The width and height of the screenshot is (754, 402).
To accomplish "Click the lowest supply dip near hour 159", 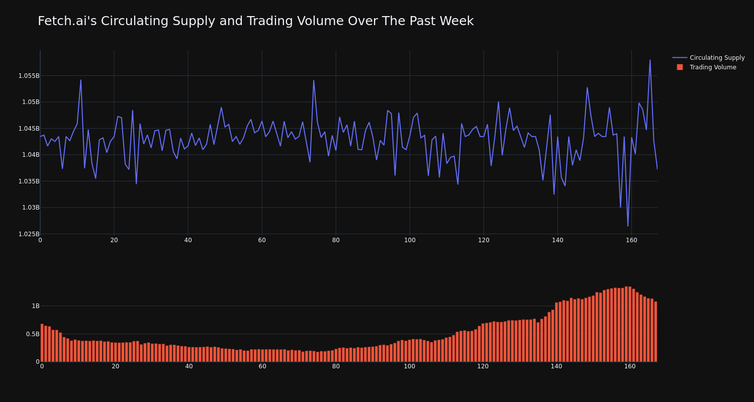I will [x=628, y=226].
